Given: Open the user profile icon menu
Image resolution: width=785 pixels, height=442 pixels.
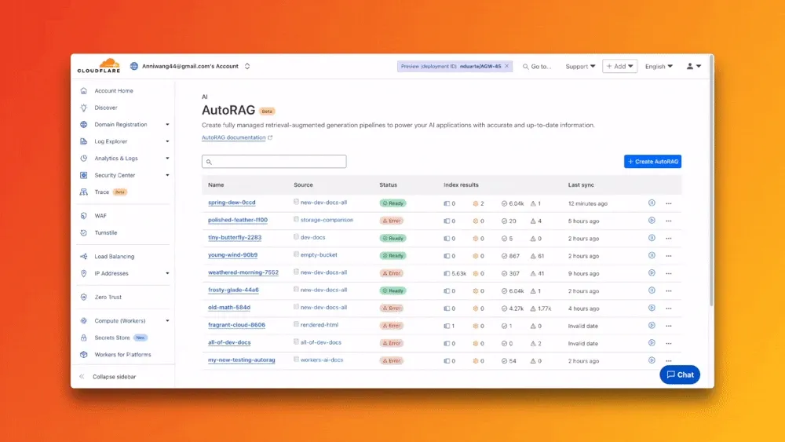Looking at the screenshot, I should click(x=693, y=67).
